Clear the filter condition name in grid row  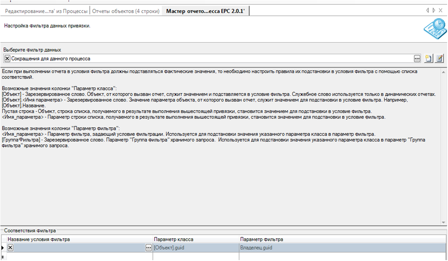pyautogui.click(x=11, y=248)
